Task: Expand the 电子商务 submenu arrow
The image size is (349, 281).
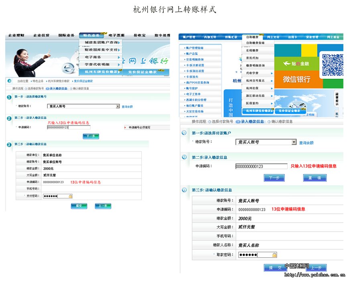Action: (119, 57)
